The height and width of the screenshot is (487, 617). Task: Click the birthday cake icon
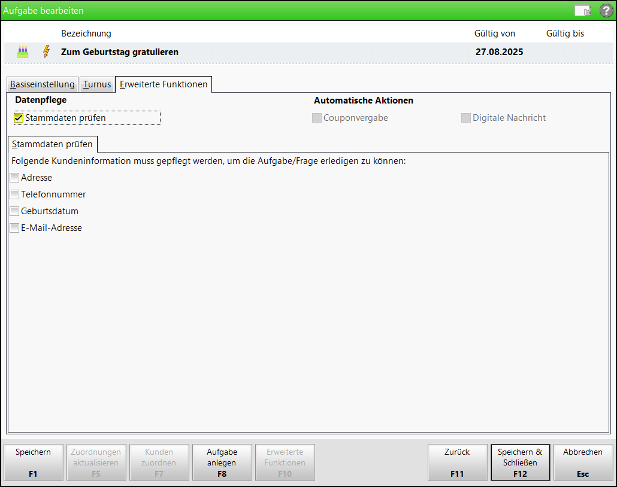pyautogui.click(x=23, y=52)
